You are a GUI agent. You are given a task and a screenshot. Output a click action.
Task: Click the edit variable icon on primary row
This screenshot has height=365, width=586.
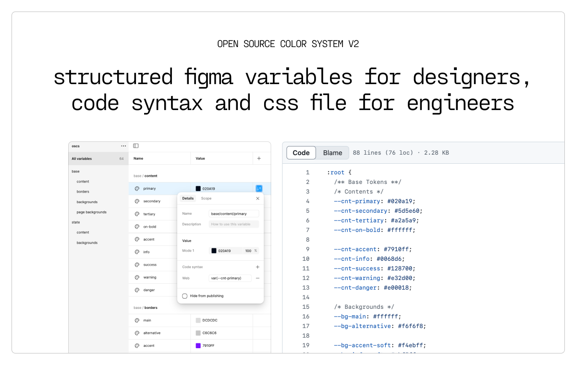pos(259,189)
